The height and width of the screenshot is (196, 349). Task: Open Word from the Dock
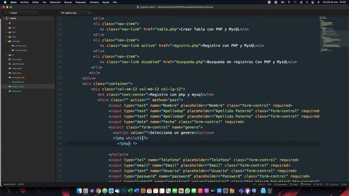[x=136, y=191]
